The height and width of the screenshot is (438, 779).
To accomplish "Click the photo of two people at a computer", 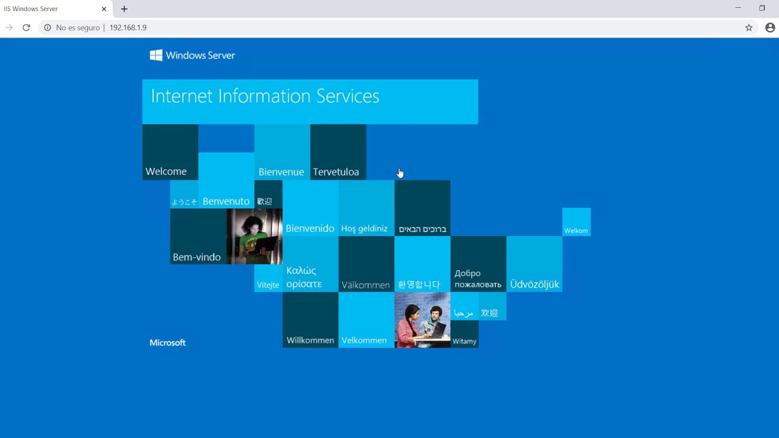I will (x=422, y=320).
